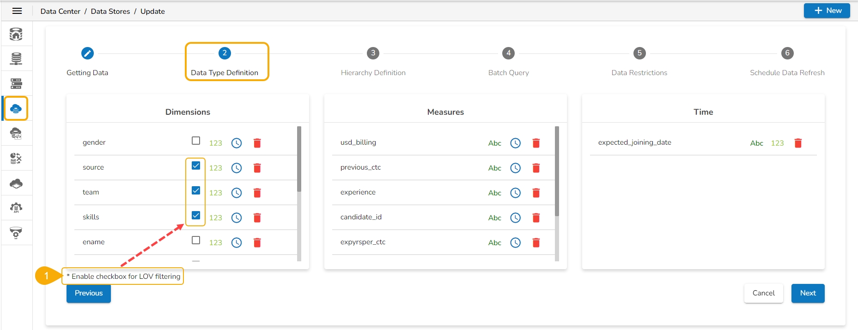Enable LOV filtering checkbox for gender

tap(196, 141)
